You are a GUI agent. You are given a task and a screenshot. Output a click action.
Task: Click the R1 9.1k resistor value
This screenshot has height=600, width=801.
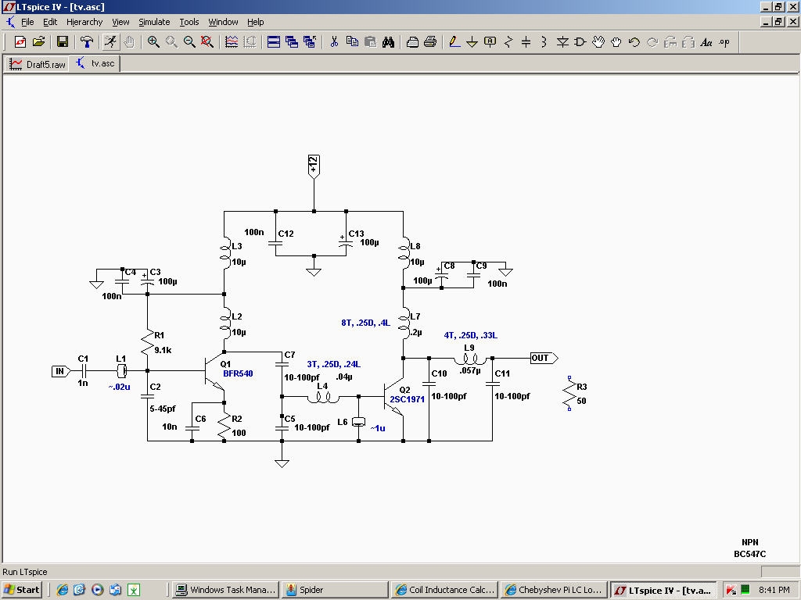163,350
